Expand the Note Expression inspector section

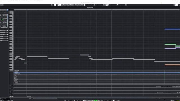click(x=4, y=31)
